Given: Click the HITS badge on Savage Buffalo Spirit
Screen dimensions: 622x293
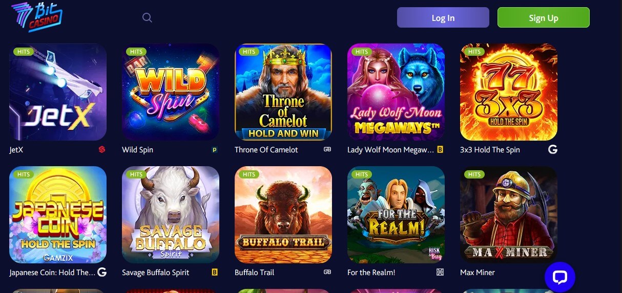Looking at the screenshot, I should pos(136,174).
